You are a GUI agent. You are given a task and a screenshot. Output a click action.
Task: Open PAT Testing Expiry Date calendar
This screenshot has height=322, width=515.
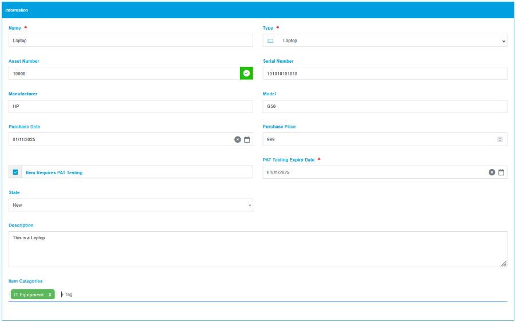point(501,172)
